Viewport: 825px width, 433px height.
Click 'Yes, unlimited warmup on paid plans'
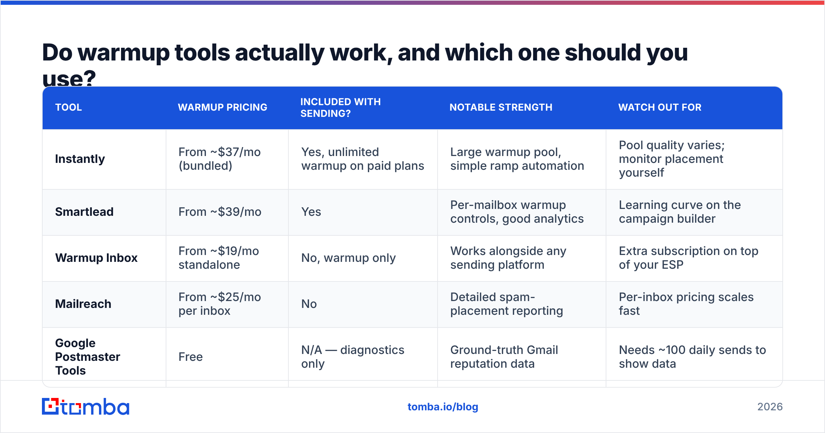[x=363, y=159]
